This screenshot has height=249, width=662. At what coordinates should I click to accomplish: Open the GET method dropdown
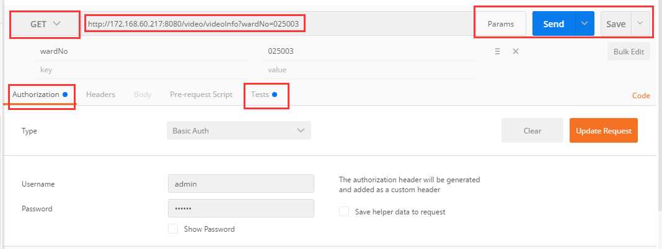coord(46,24)
